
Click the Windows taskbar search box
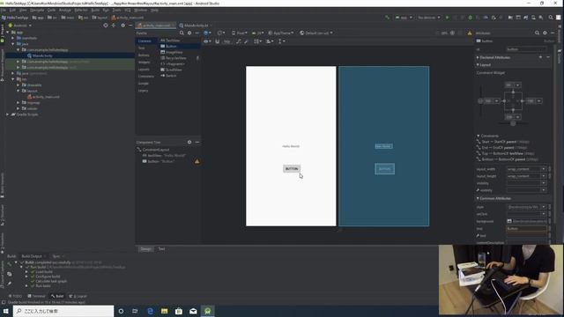click(63, 311)
